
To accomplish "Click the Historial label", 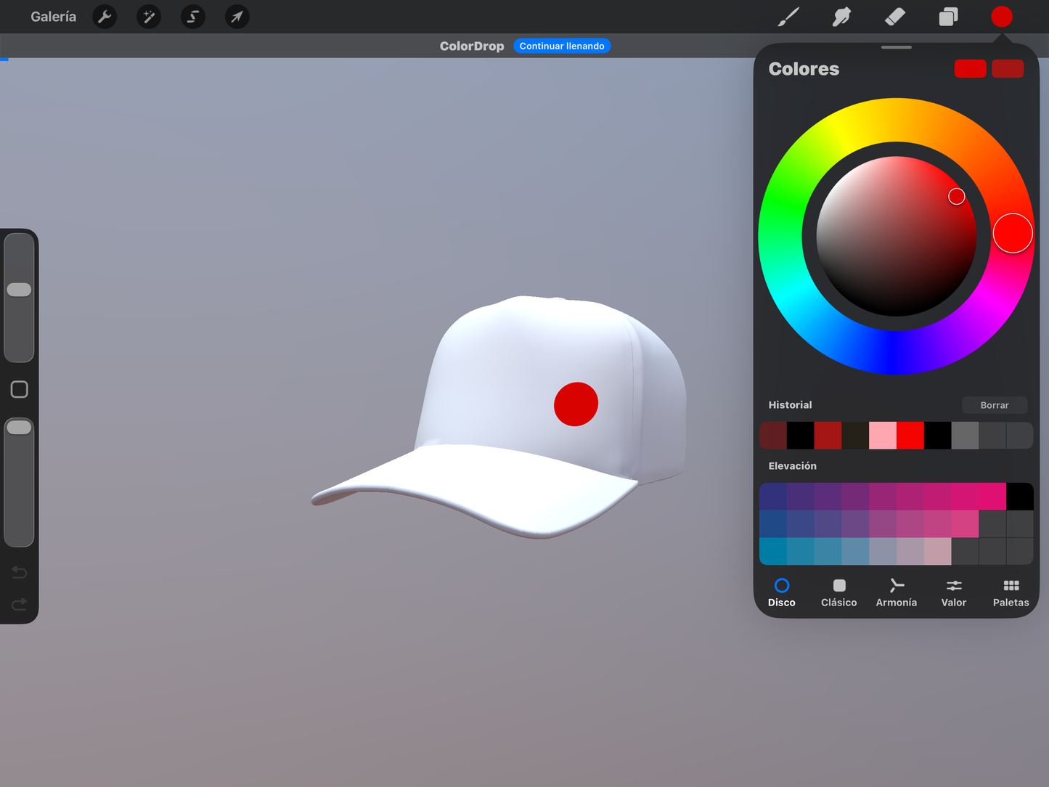I will tap(790, 405).
